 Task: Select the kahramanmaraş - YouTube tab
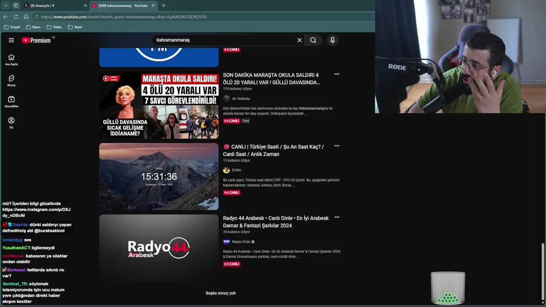123,6
